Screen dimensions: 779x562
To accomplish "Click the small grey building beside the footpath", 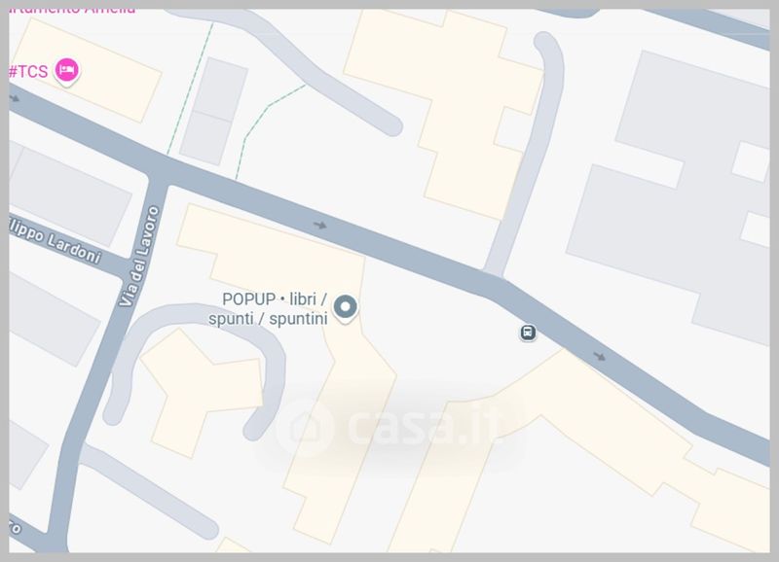I will coord(214,111).
